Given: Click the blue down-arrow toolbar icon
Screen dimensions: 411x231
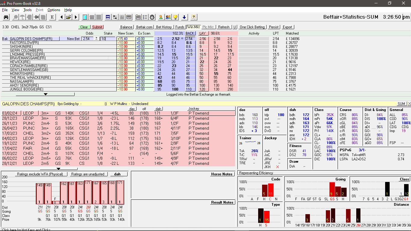Looking at the screenshot, I should (184, 17).
